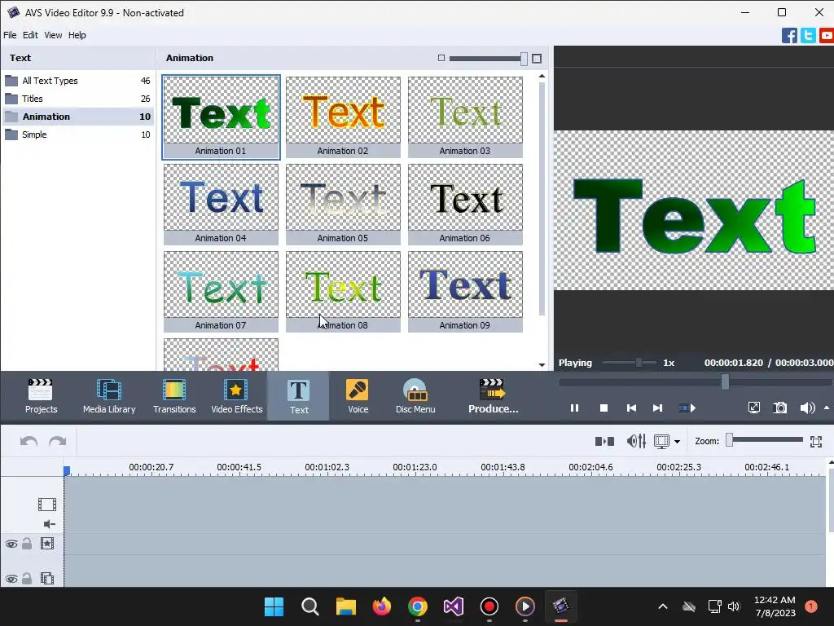Select the Titles folder
Viewport: 834px width, 626px height.
tap(77, 99)
